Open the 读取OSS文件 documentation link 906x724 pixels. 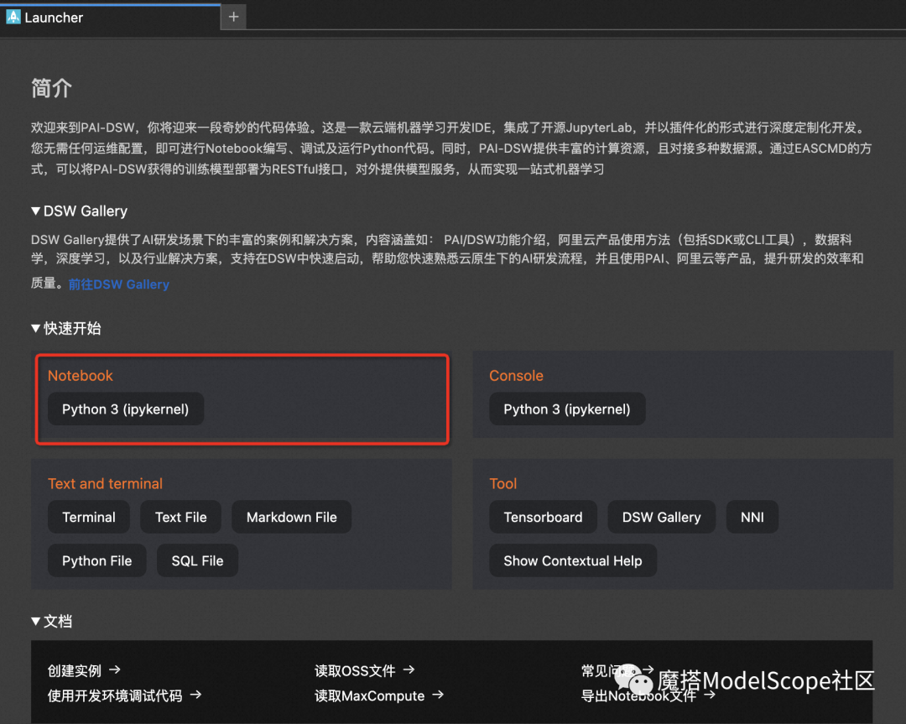pyautogui.click(x=357, y=670)
